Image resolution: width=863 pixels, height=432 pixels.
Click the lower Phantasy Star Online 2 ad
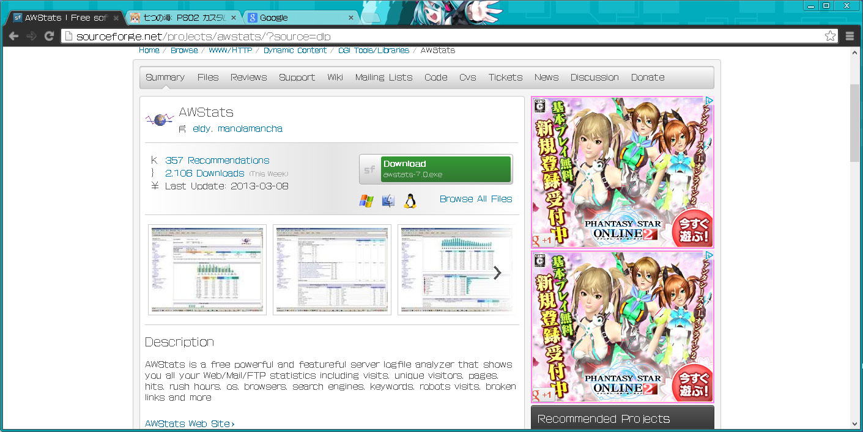click(623, 326)
